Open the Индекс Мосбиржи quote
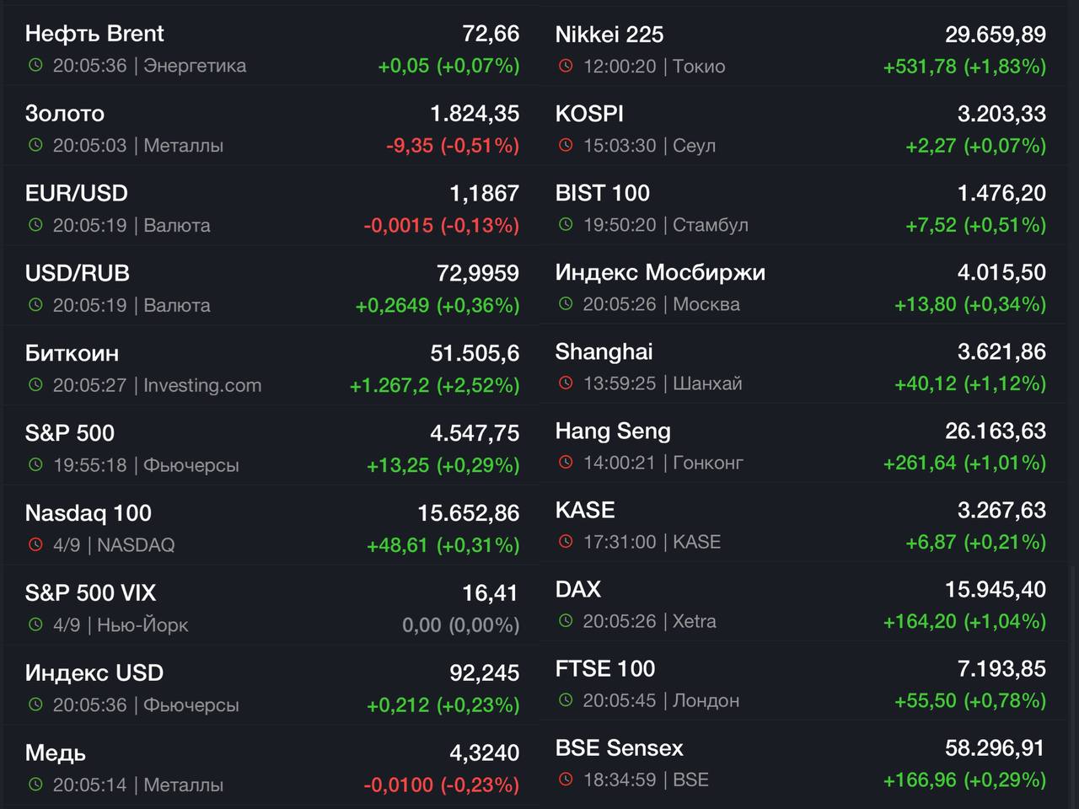Image resolution: width=1079 pixels, height=809 pixels. (660, 272)
